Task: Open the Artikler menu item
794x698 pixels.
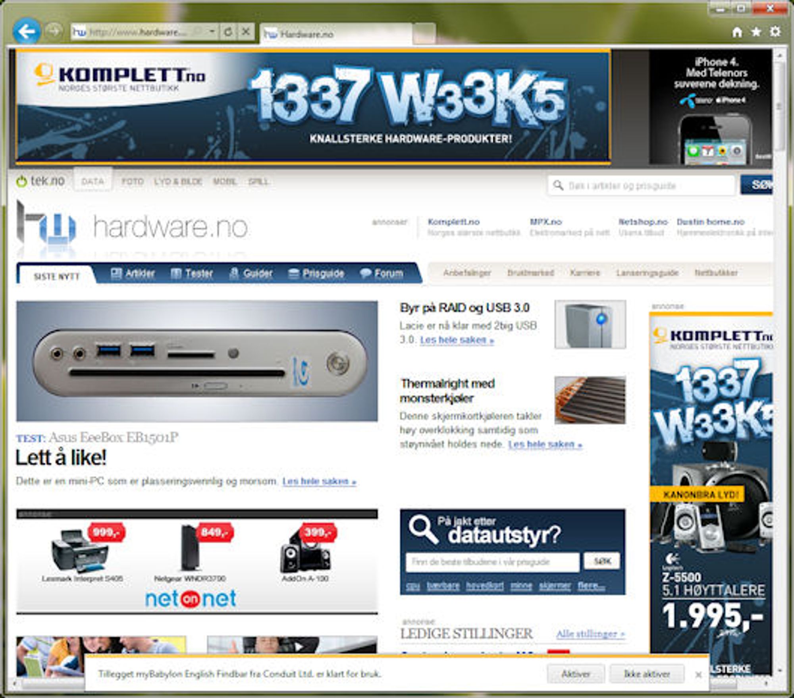Action: 133,273
